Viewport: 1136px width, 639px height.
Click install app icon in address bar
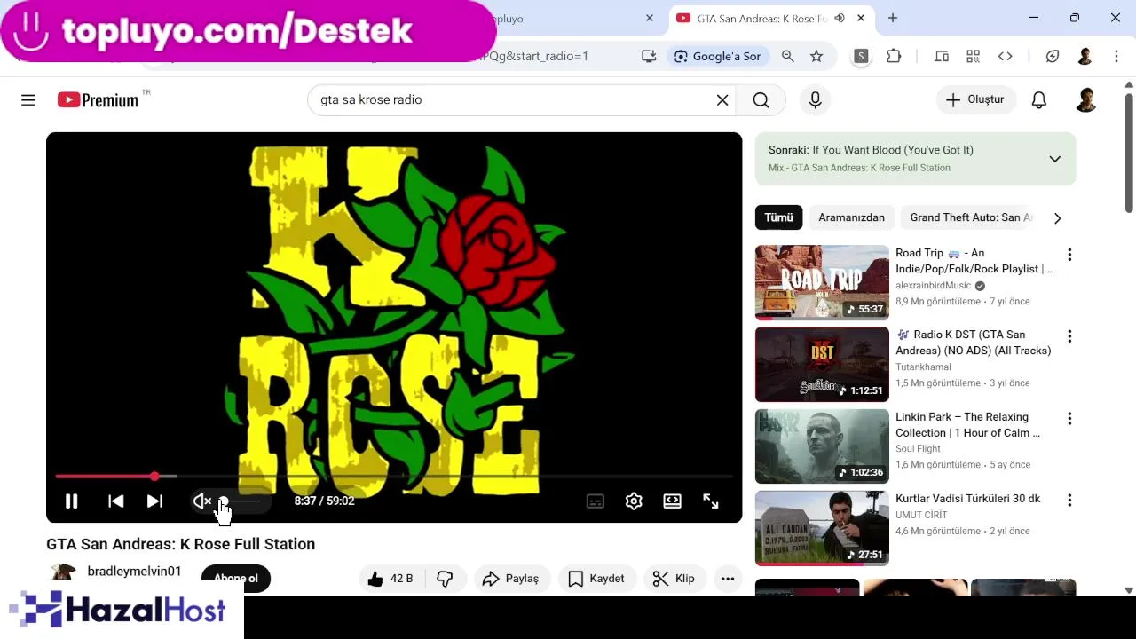(x=649, y=56)
